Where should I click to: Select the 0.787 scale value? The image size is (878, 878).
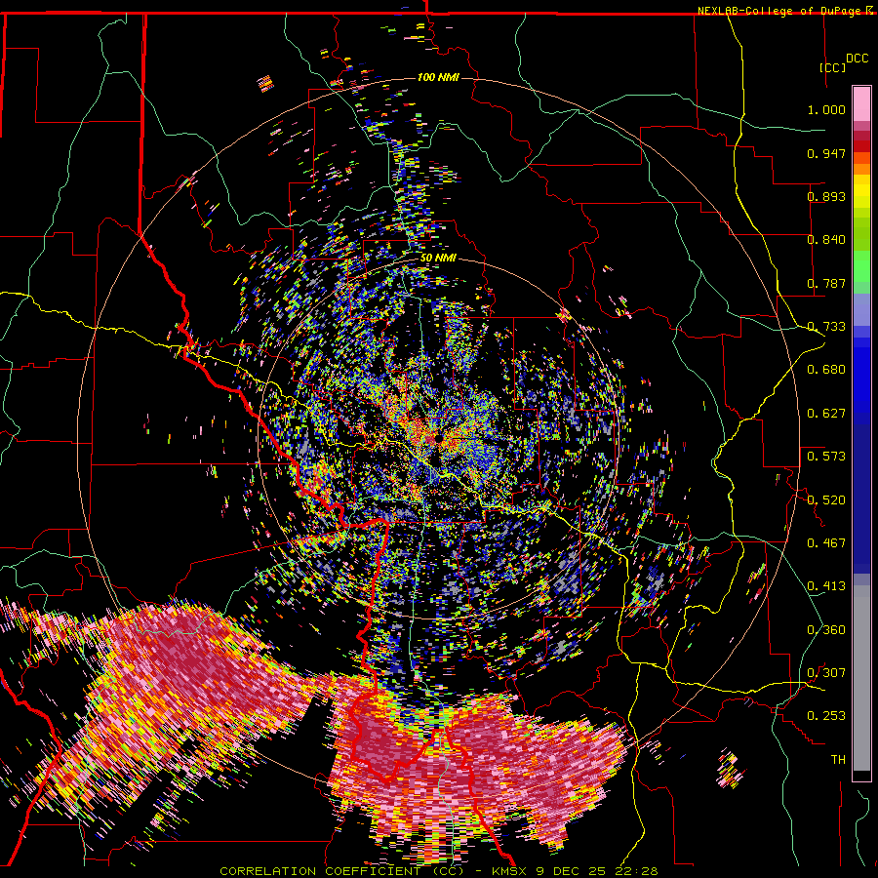[826, 283]
